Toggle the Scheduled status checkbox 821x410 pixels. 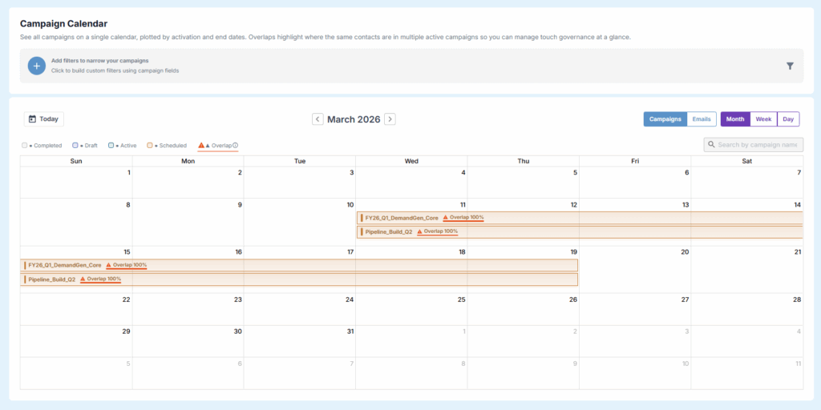150,146
